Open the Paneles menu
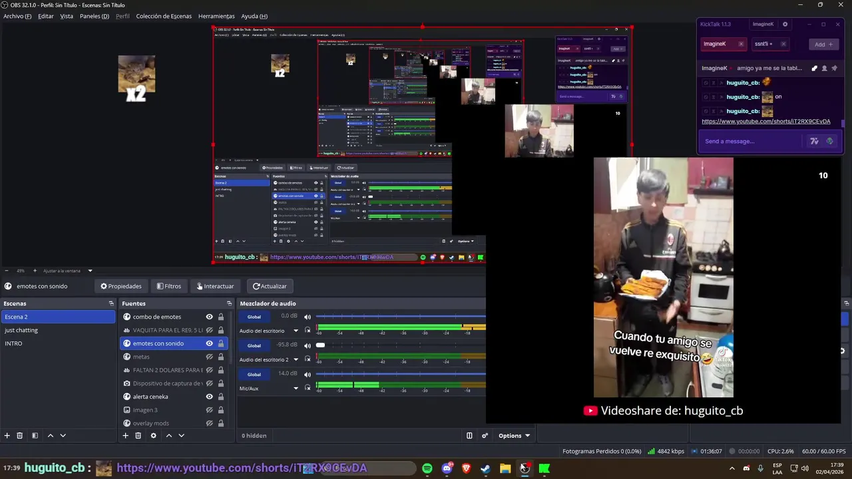Viewport: 852px width, 479px height. click(95, 16)
